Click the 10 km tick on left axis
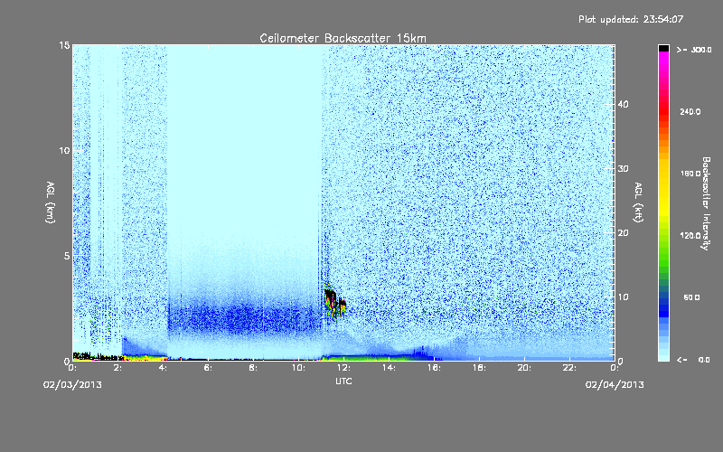The width and height of the screenshot is (723, 452). tap(64, 150)
